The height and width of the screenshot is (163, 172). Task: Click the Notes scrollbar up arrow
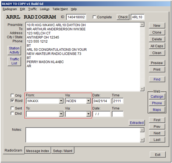(x=142, y=130)
